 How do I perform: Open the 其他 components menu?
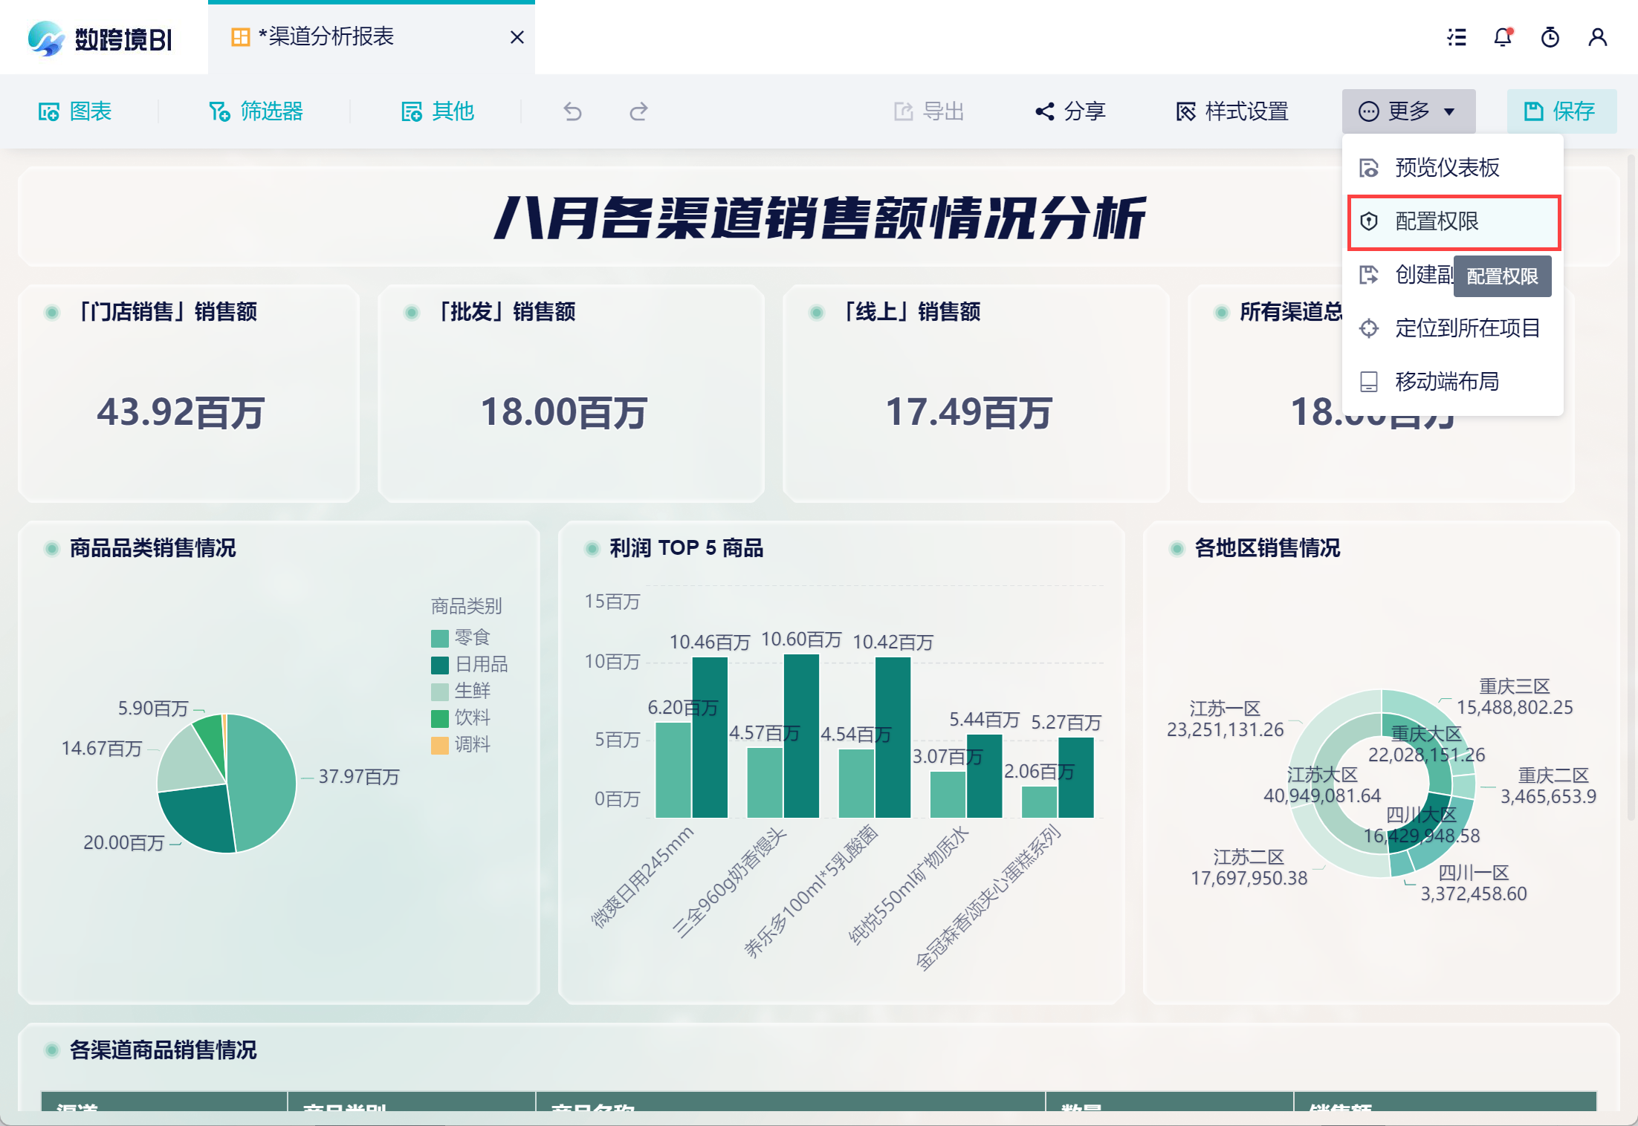coord(438,111)
